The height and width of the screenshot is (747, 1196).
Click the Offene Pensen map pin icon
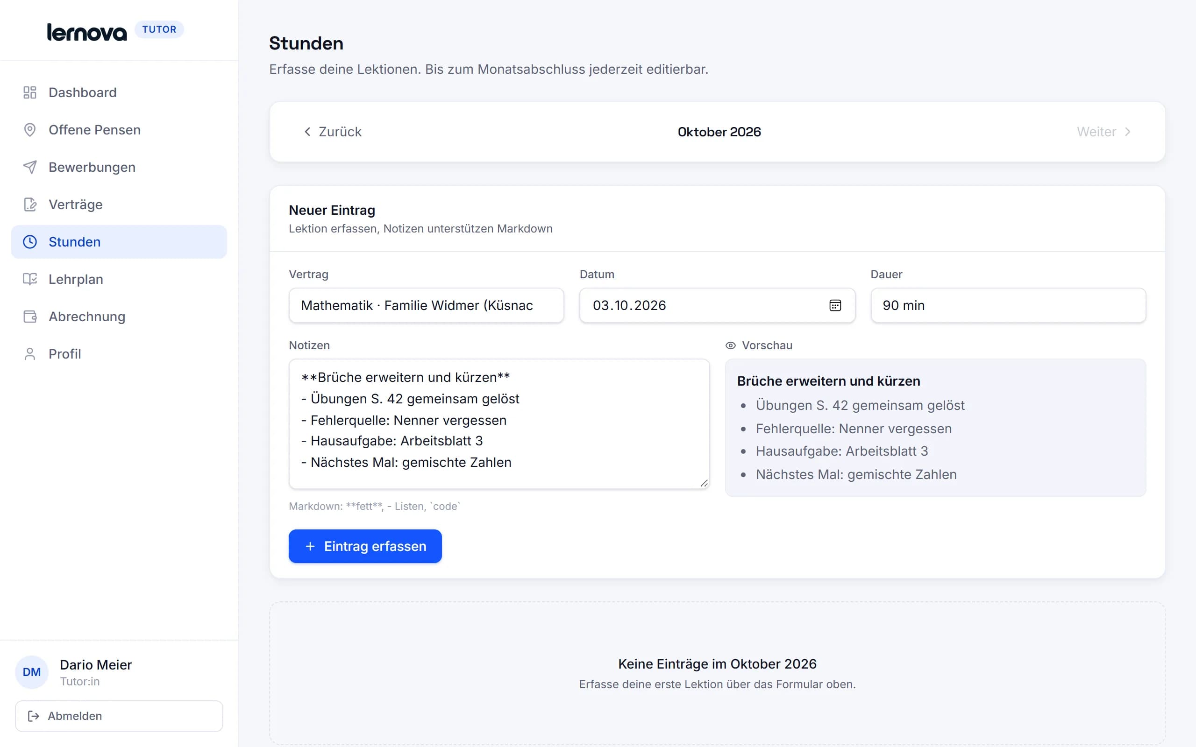click(29, 130)
